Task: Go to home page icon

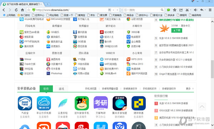Action: (x=22, y=10)
